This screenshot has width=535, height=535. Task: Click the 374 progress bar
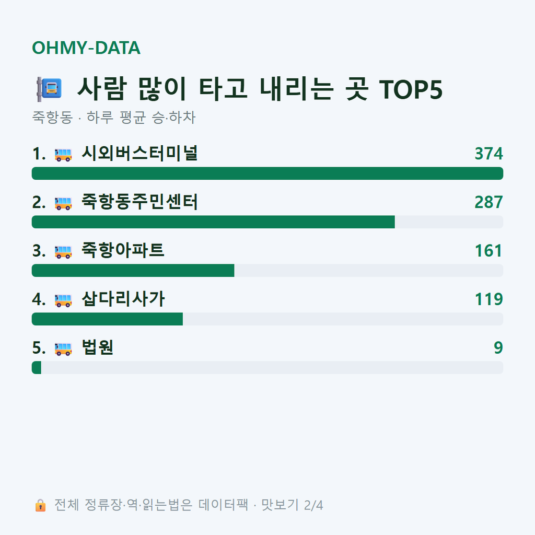point(267,173)
